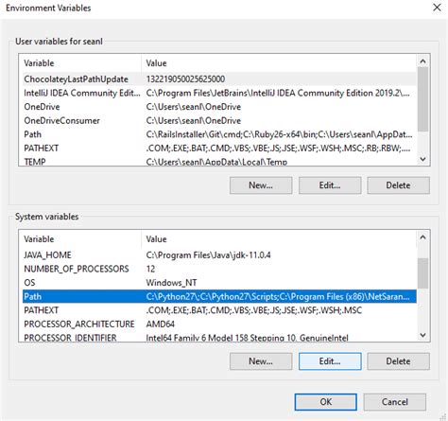This screenshot has width=448, height=421.
Task: Click the user variables scroll up arrow
Action: coord(422,61)
